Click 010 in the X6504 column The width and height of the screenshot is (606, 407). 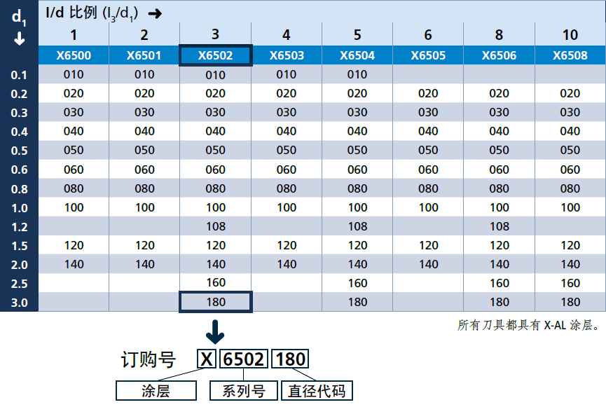[x=357, y=74]
